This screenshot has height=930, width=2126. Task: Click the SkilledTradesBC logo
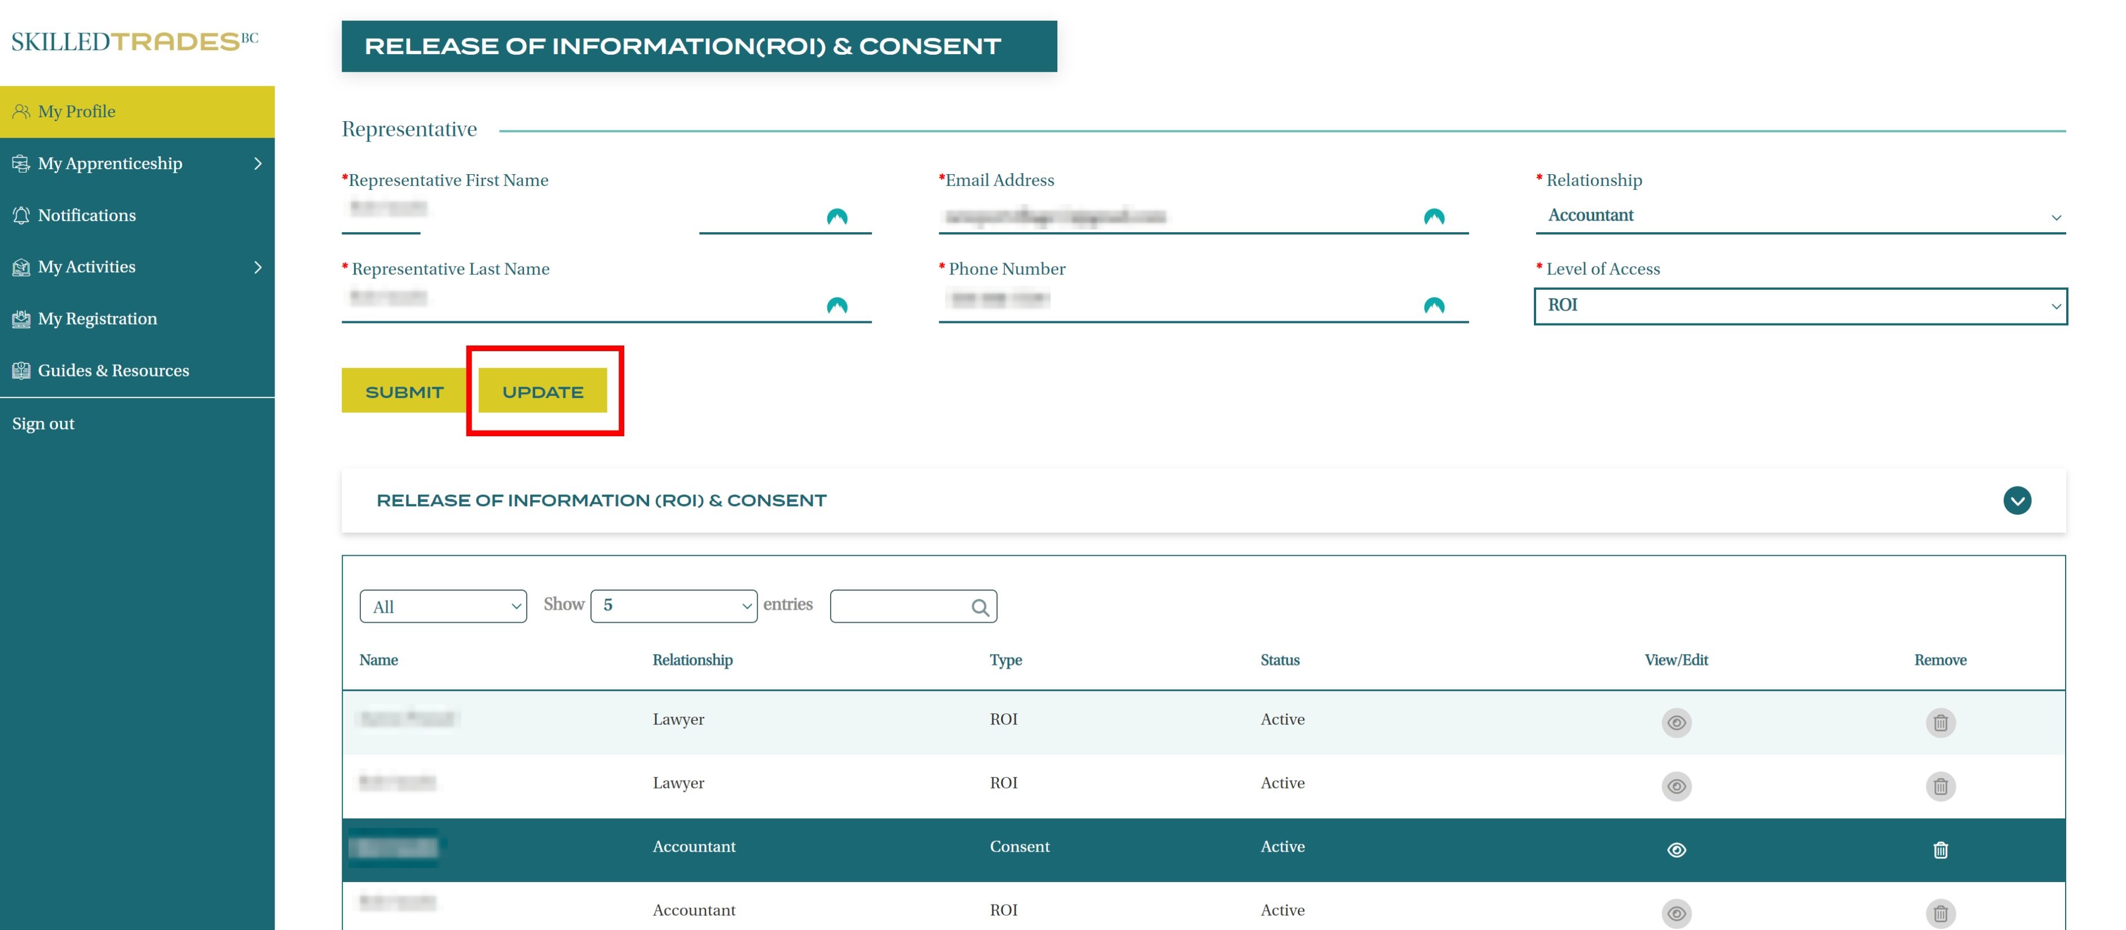tap(135, 41)
